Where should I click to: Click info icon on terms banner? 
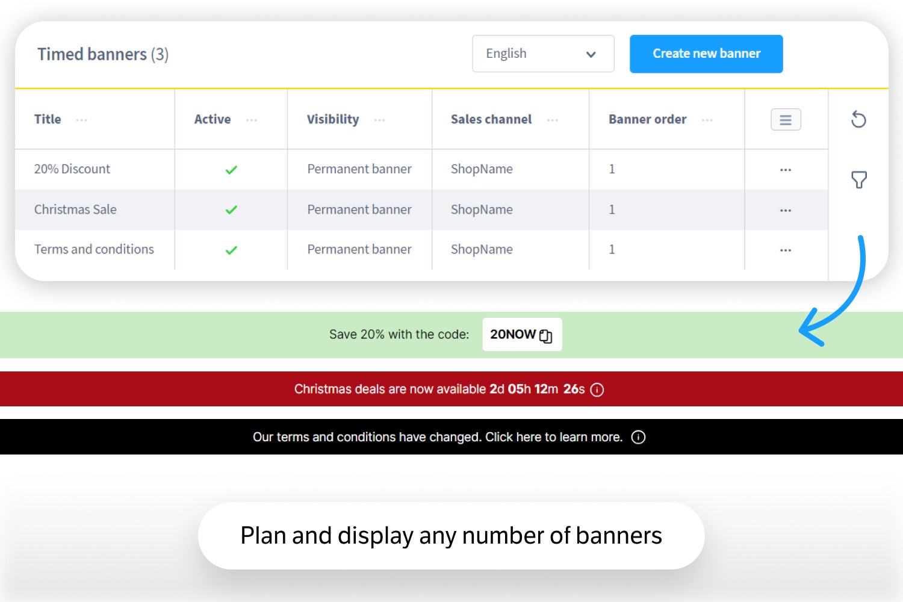[x=638, y=437]
